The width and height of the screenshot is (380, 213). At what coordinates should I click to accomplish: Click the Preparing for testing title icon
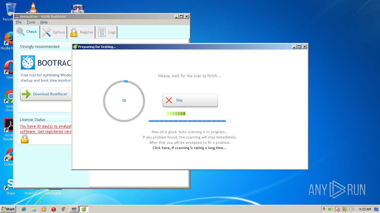pyautogui.click(x=75, y=47)
